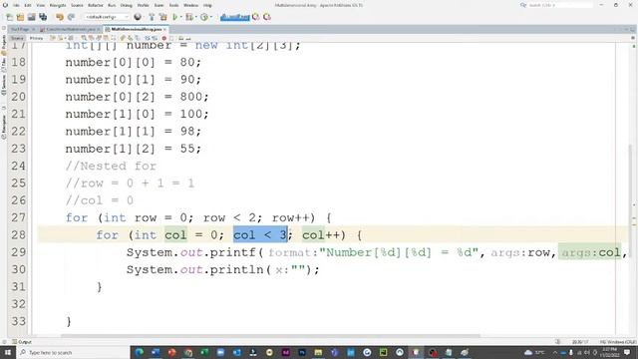Open the Navigator panel from left sidebar
This screenshot has height=359, width=638.
pos(4,127)
